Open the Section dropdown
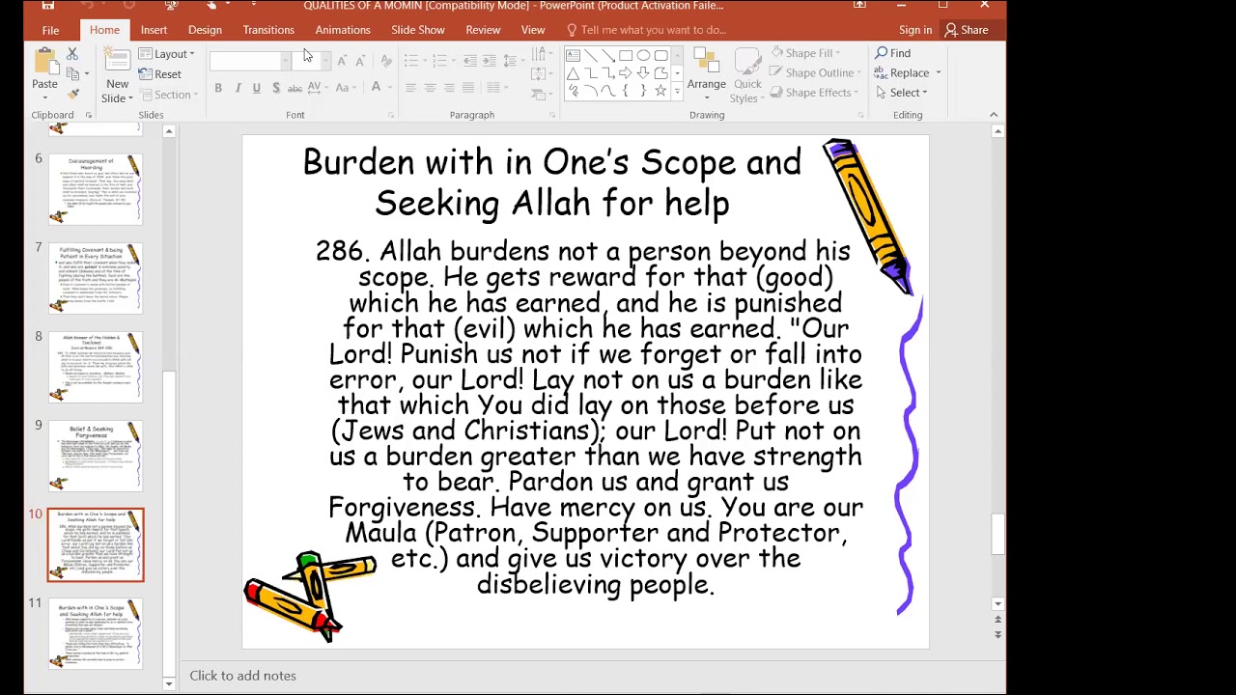This screenshot has width=1236, height=695. click(x=169, y=95)
